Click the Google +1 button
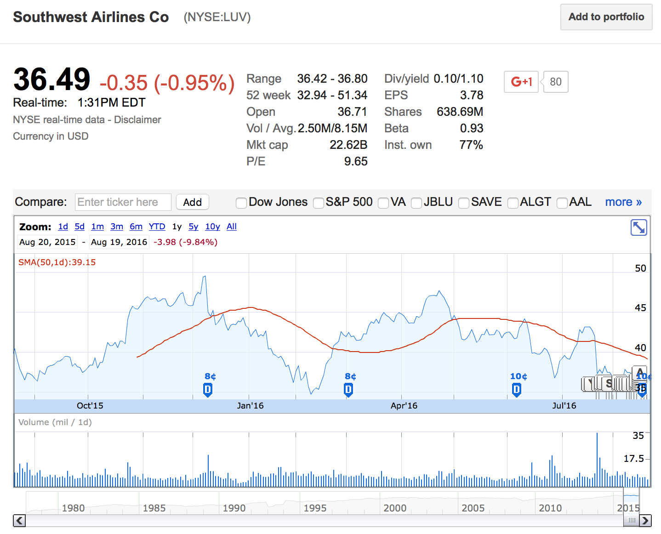The height and width of the screenshot is (534, 661). 521,82
